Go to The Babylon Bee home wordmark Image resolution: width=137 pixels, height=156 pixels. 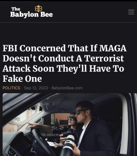point(32,12)
